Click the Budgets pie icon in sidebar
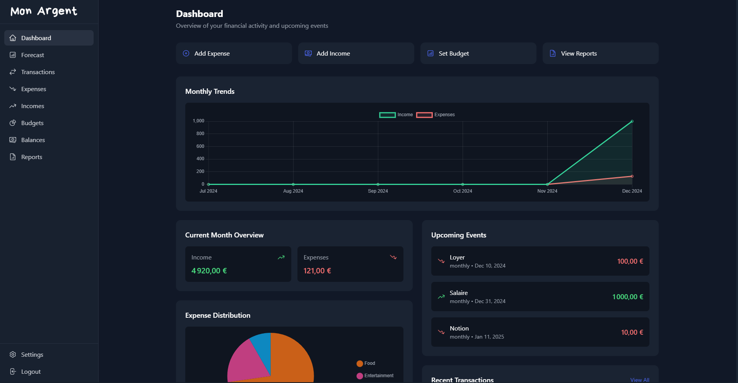 pyautogui.click(x=13, y=123)
